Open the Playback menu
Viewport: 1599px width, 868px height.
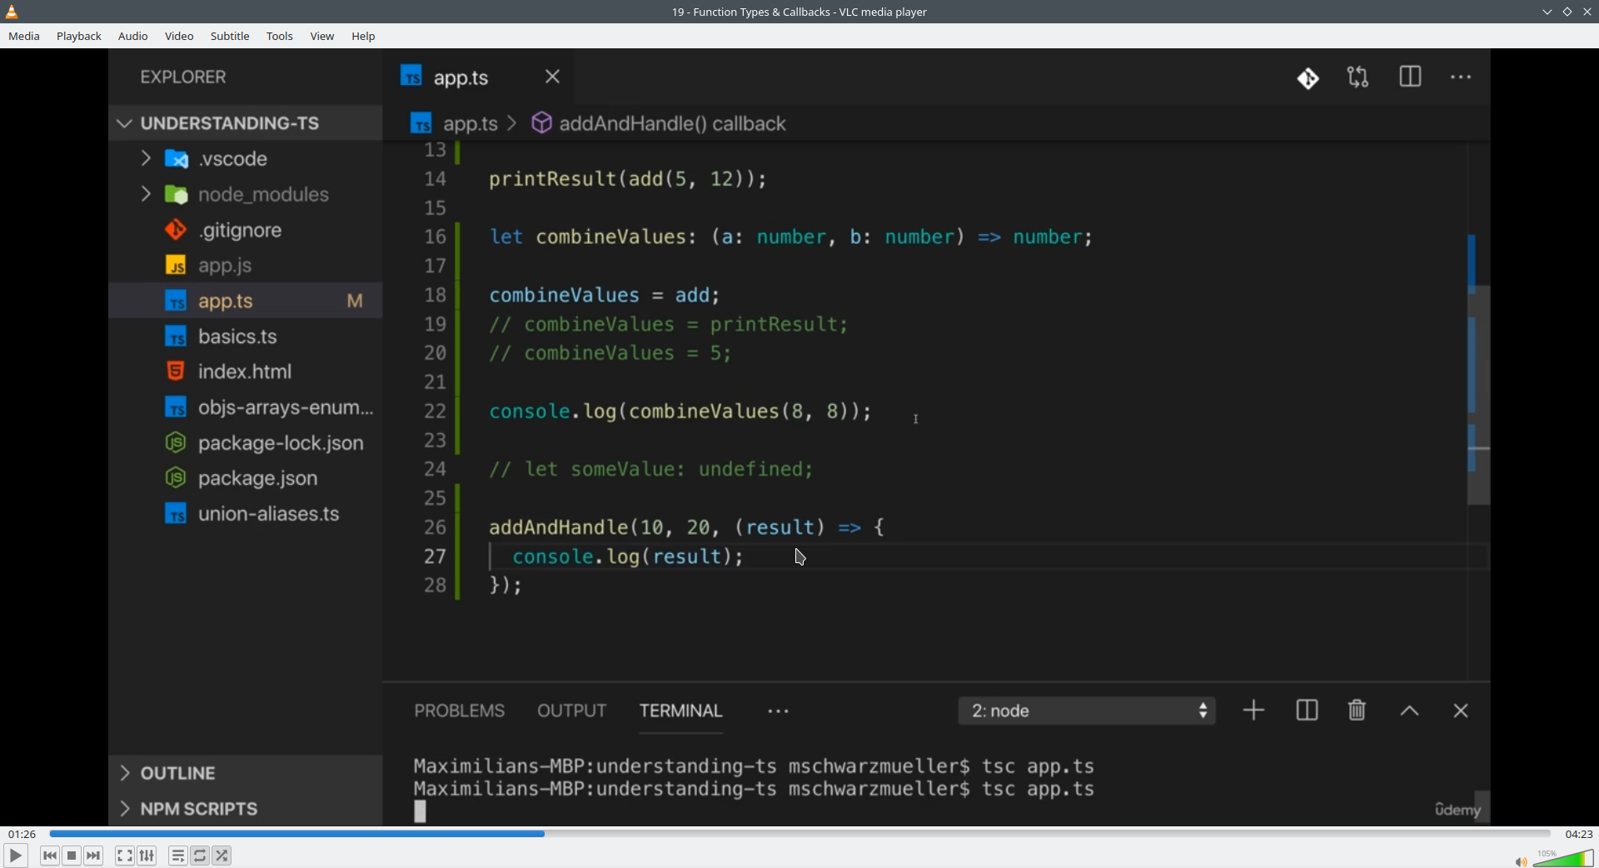coord(79,37)
